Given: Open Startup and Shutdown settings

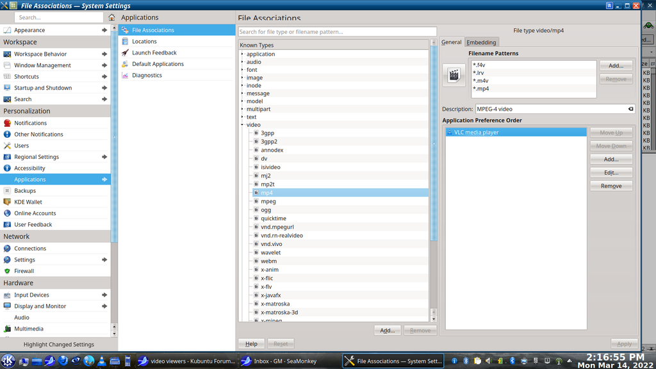Looking at the screenshot, I should (55, 88).
